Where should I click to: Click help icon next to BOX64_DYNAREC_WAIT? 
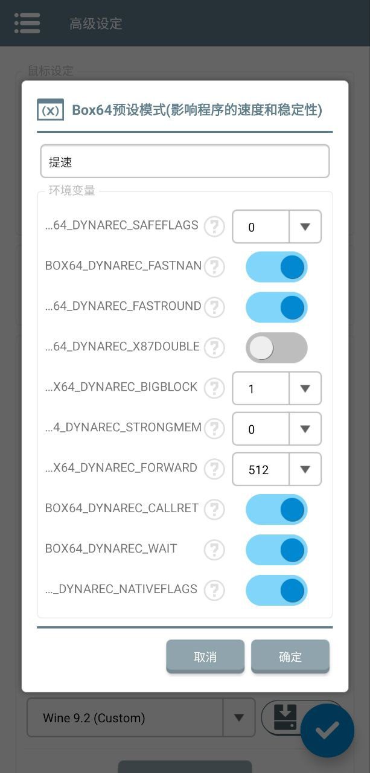[x=214, y=550]
